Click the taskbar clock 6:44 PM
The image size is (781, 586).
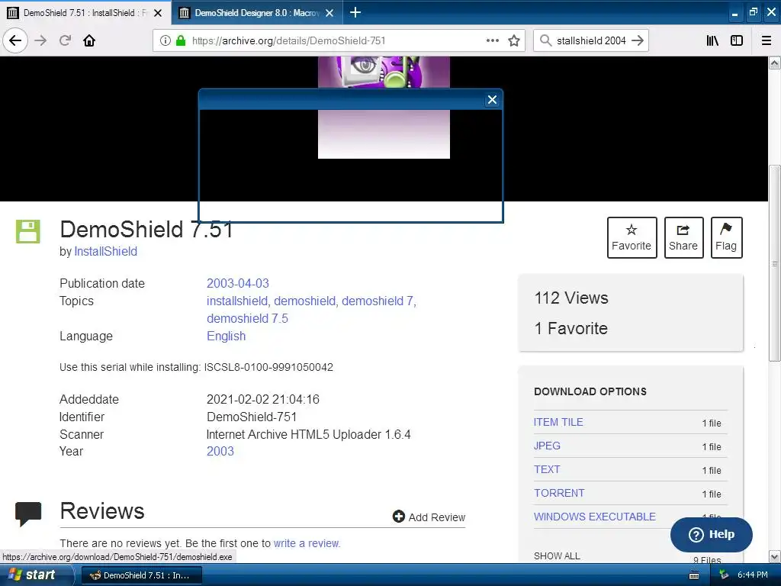tap(752, 575)
